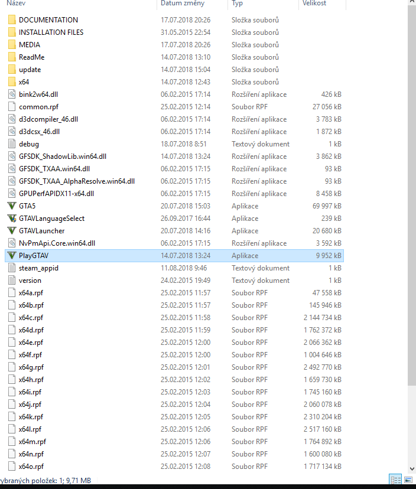Click the size value 27 056 kB
Screen dimensions: 416x489
[327, 107]
